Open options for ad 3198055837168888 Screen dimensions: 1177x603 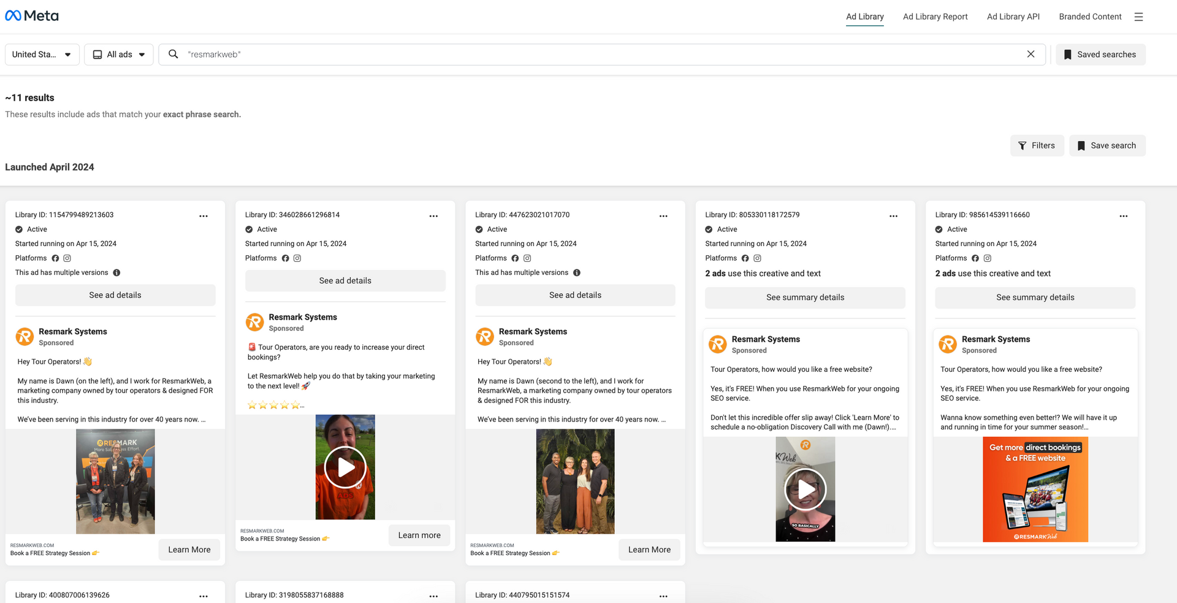tap(433, 596)
